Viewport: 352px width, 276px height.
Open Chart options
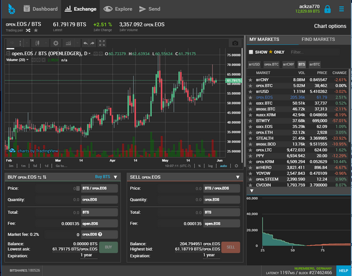330,26
